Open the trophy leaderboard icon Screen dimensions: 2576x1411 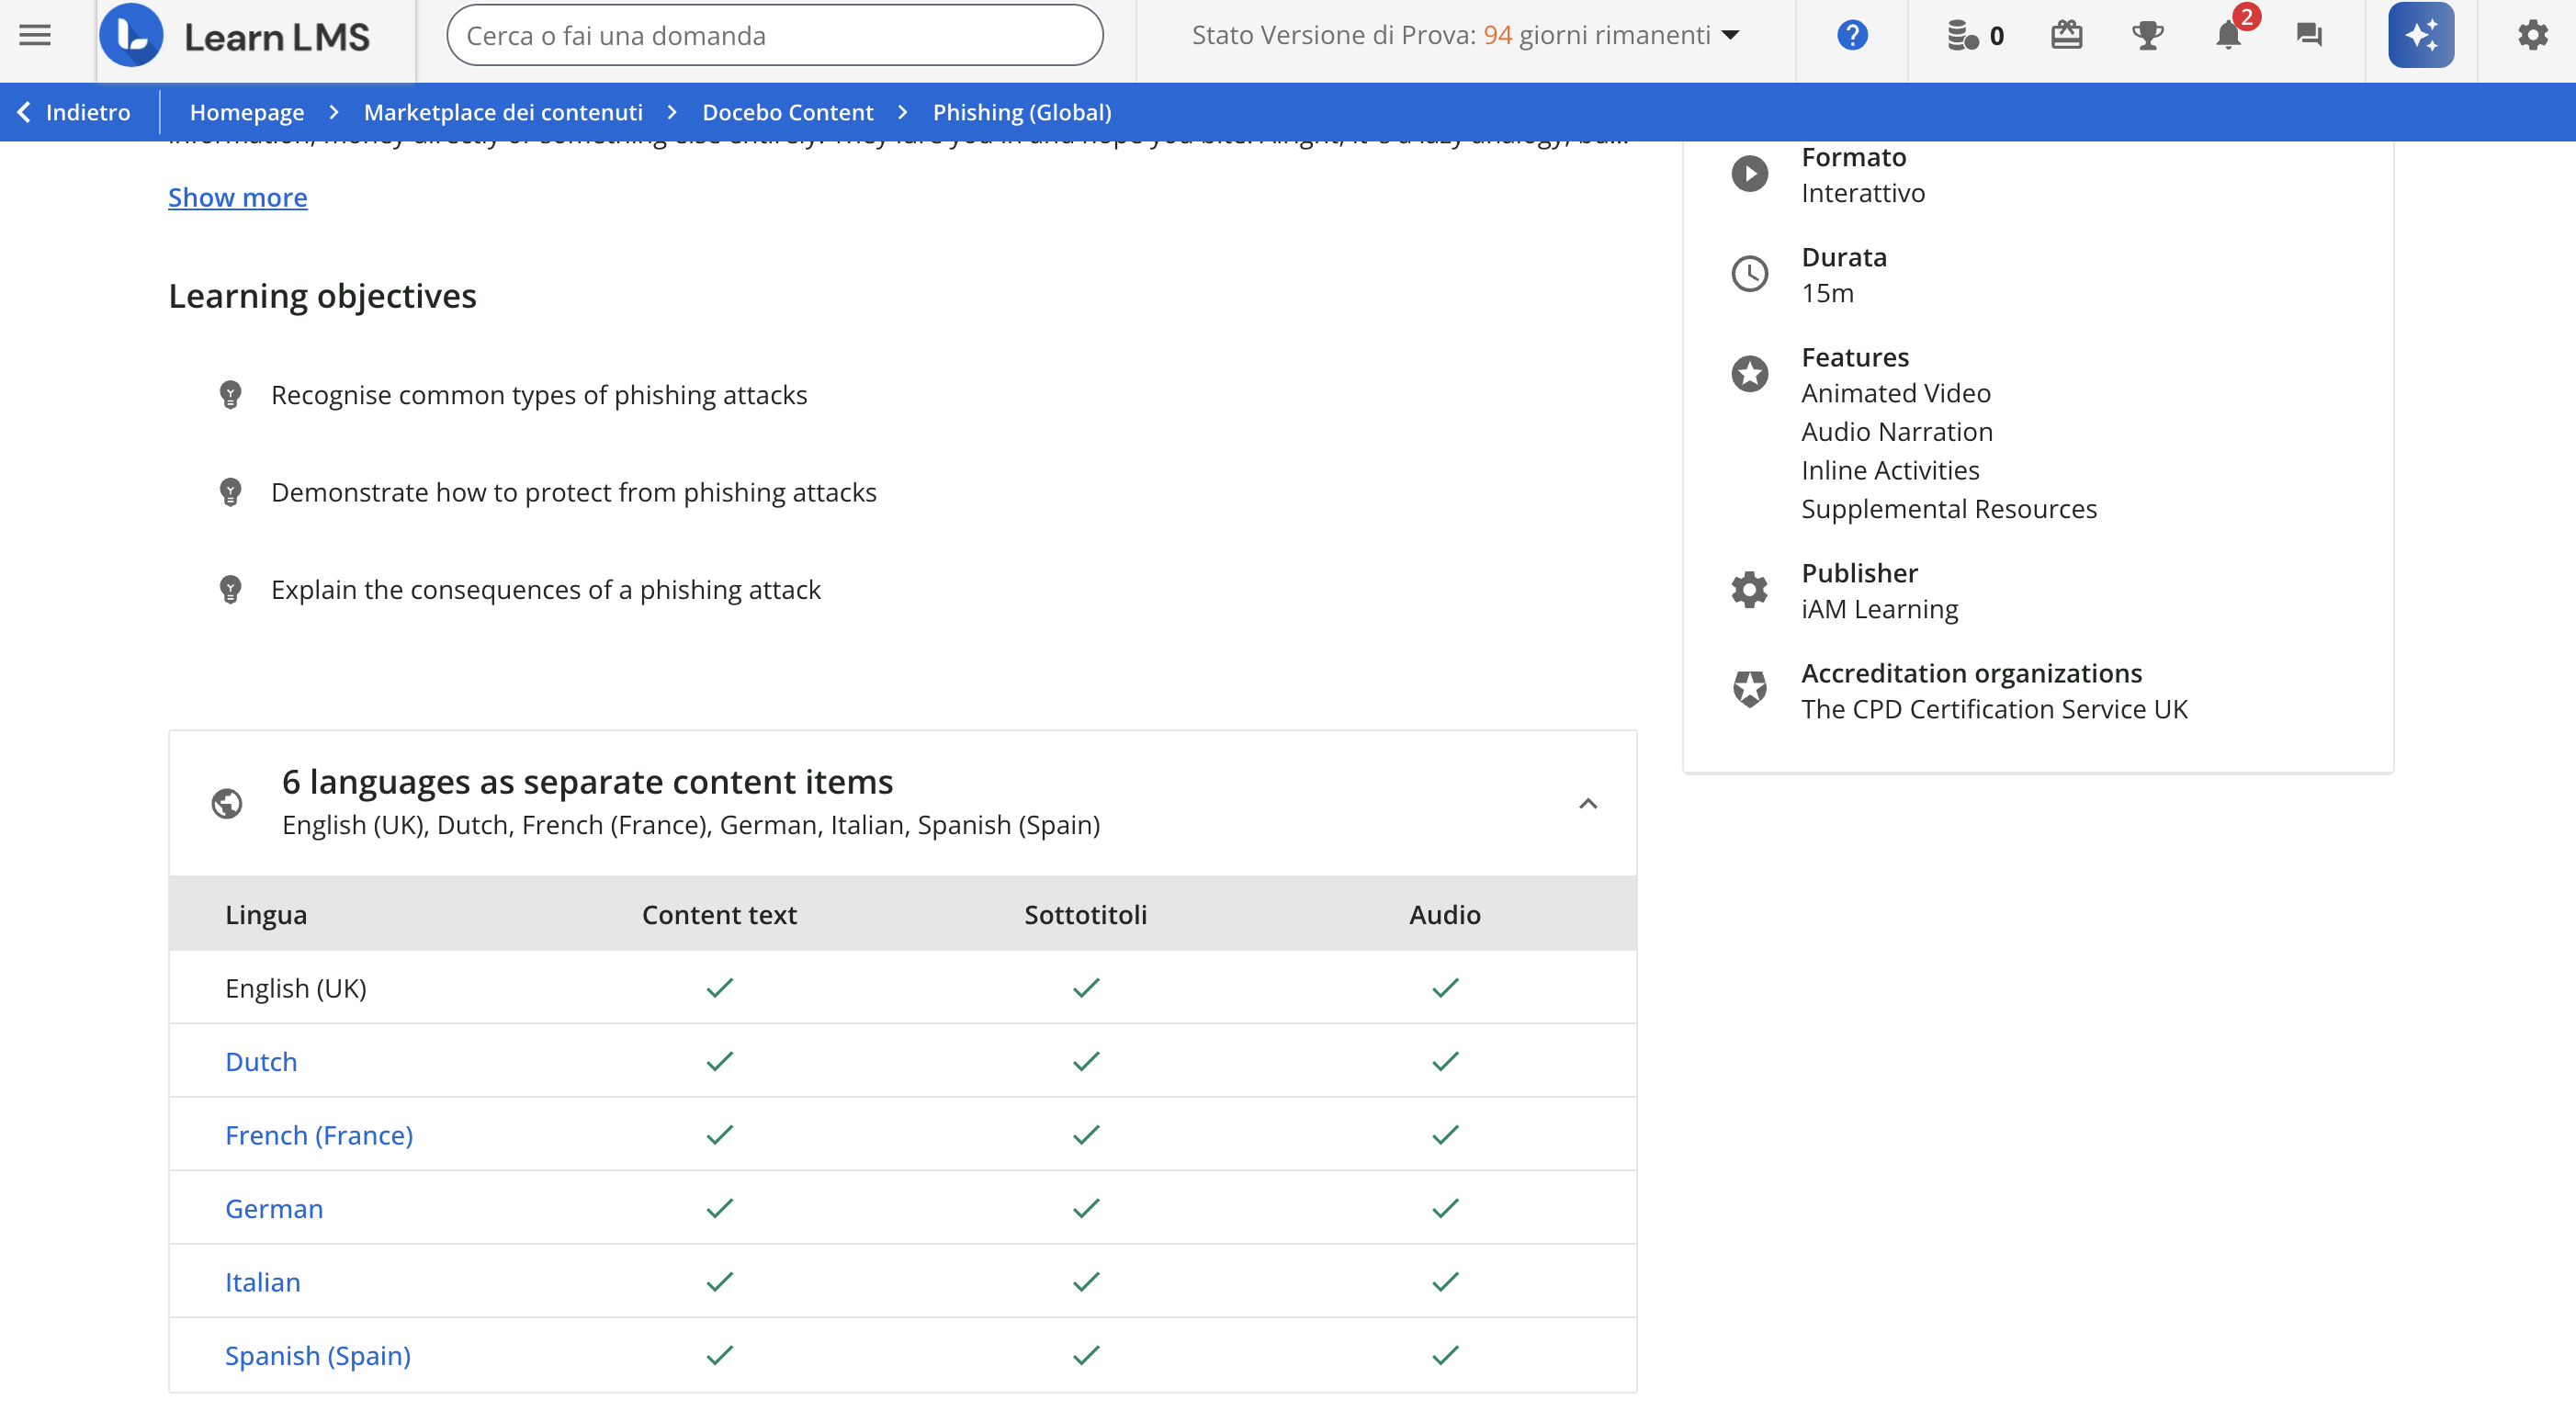click(2147, 36)
